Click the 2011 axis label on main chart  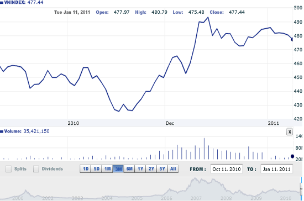(274, 123)
